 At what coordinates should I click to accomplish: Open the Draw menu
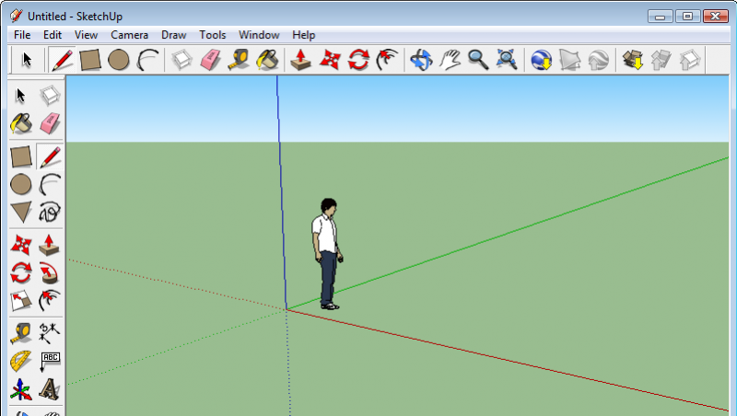click(173, 35)
